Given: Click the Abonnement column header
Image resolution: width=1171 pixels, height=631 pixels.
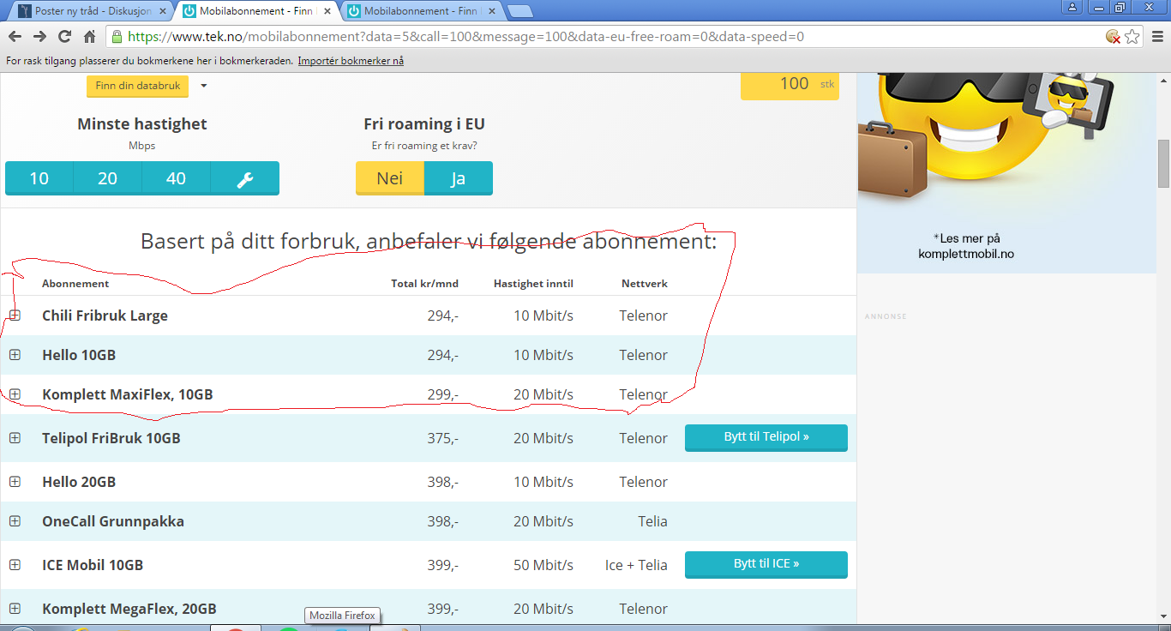Looking at the screenshot, I should pyautogui.click(x=75, y=284).
